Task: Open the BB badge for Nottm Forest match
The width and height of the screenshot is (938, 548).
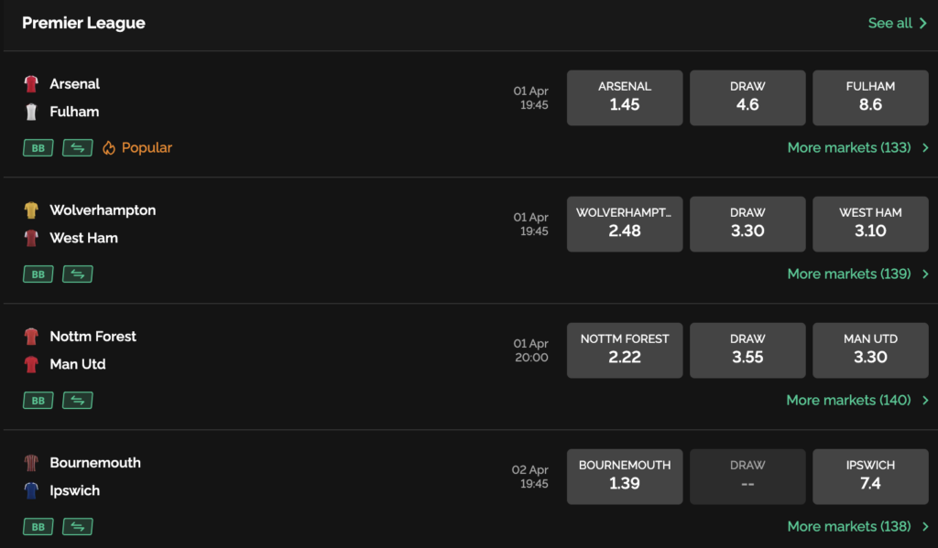Action: 38,400
